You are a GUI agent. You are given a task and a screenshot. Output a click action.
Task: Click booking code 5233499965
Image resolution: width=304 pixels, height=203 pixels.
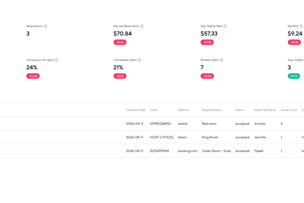pos(160,151)
